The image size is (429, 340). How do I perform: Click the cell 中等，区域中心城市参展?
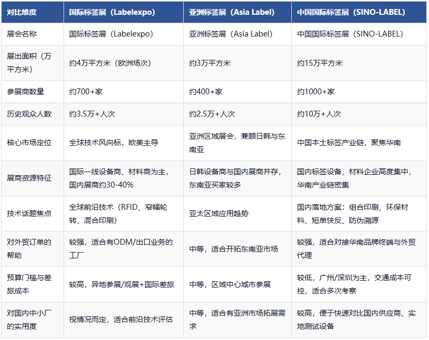(x=237, y=284)
